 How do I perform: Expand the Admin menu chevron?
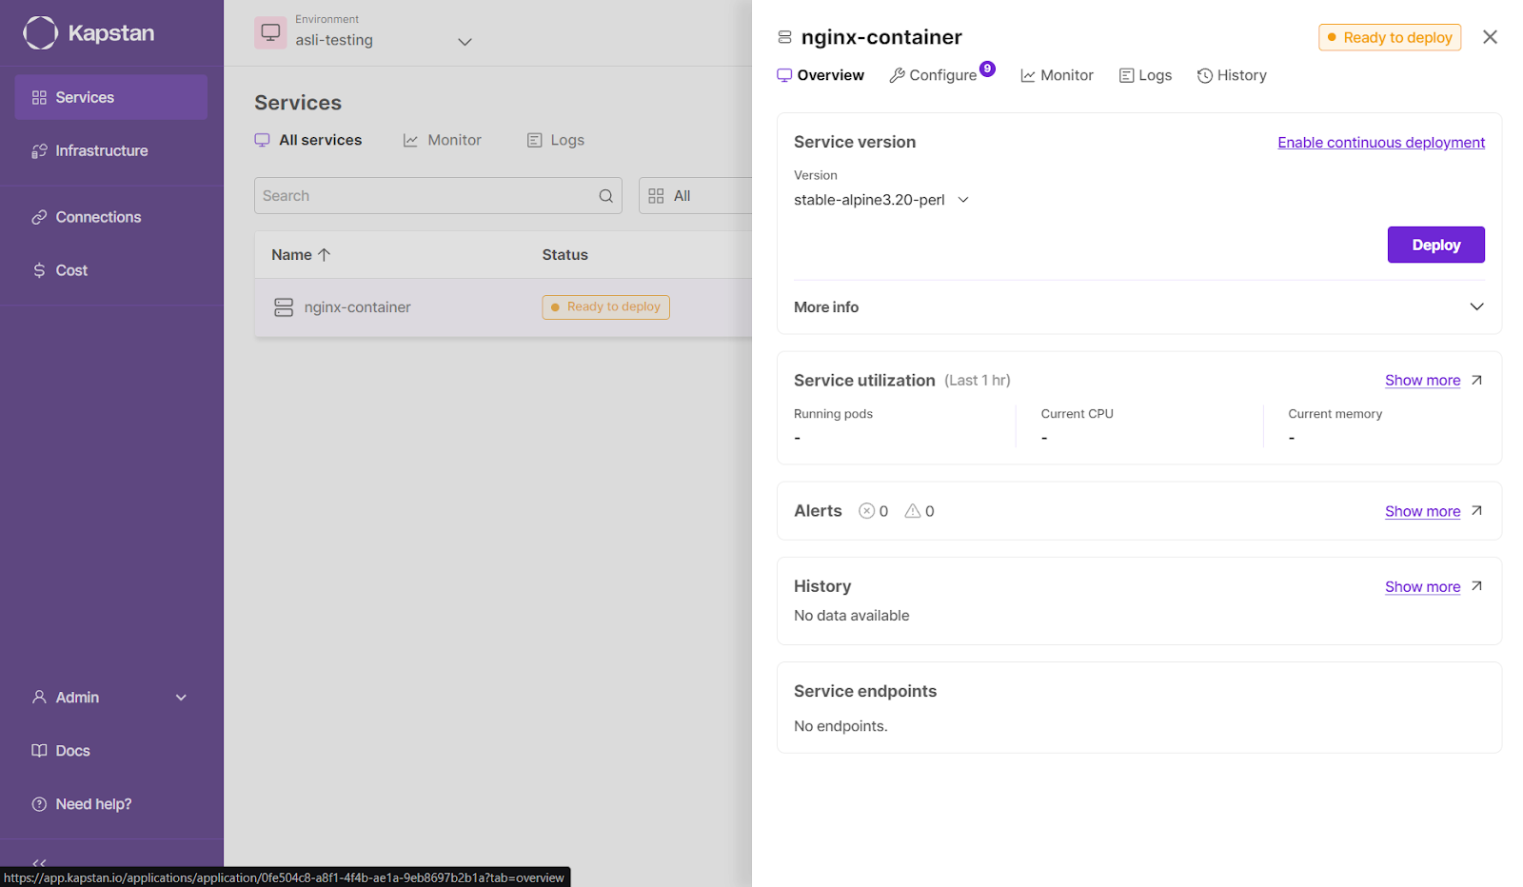click(181, 698)
